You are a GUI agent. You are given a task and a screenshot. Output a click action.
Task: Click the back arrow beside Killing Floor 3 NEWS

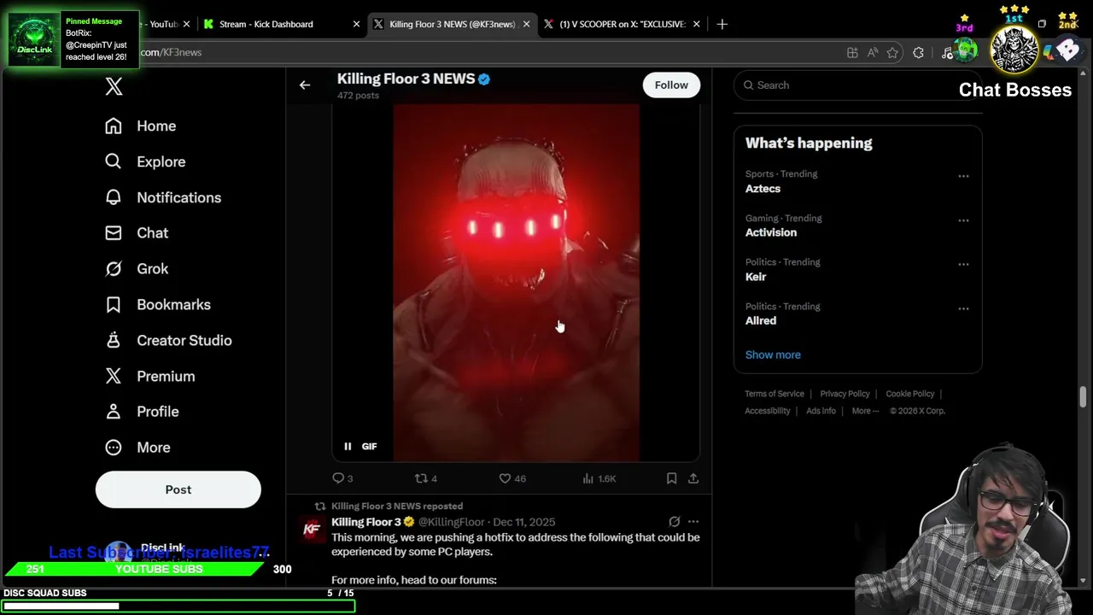pyautogui.click(x=305, y=85)
